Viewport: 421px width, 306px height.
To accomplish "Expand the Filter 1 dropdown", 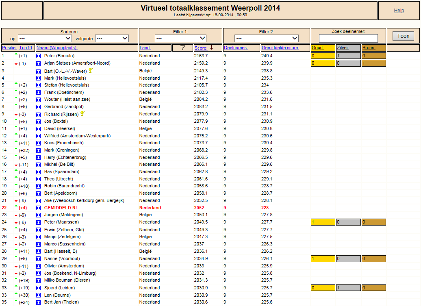I will coord(180,38).
